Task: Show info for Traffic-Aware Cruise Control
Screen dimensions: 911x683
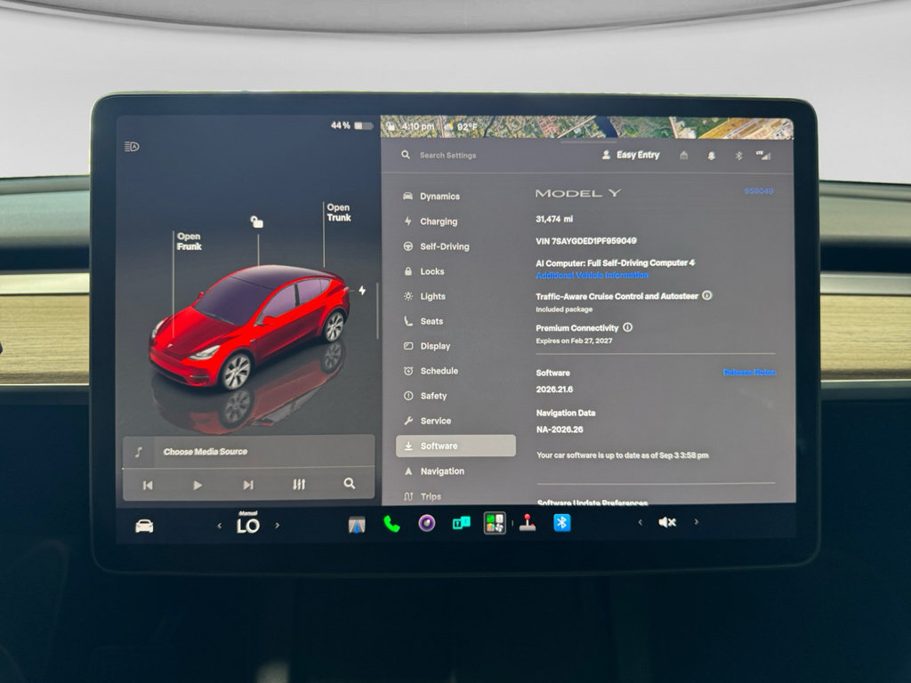Action: pyautogui.click(x=706, y=295)
